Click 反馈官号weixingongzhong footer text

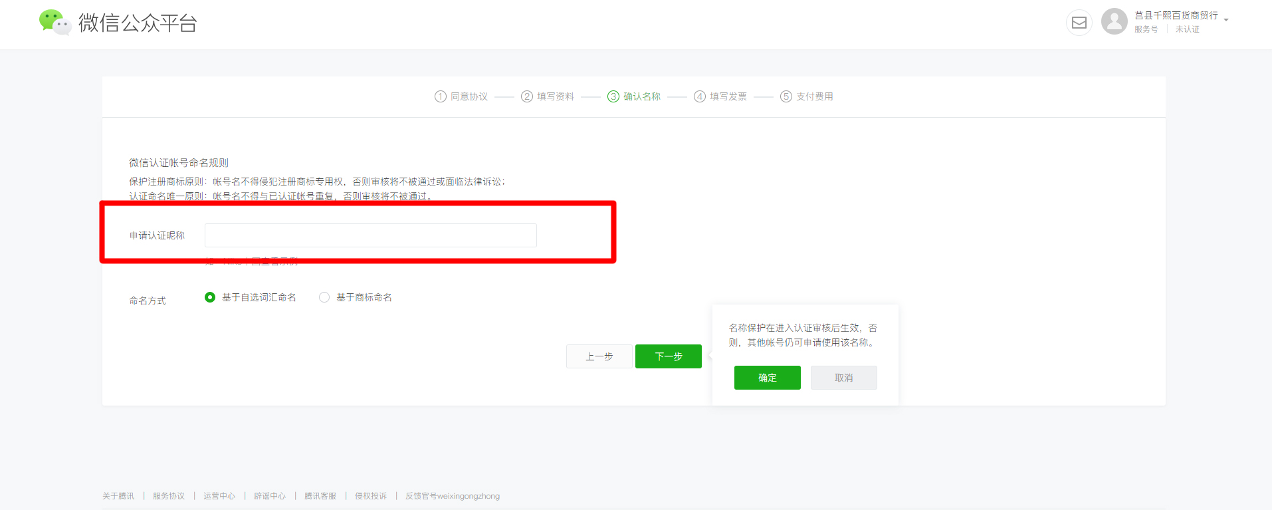tap(453, 496)
